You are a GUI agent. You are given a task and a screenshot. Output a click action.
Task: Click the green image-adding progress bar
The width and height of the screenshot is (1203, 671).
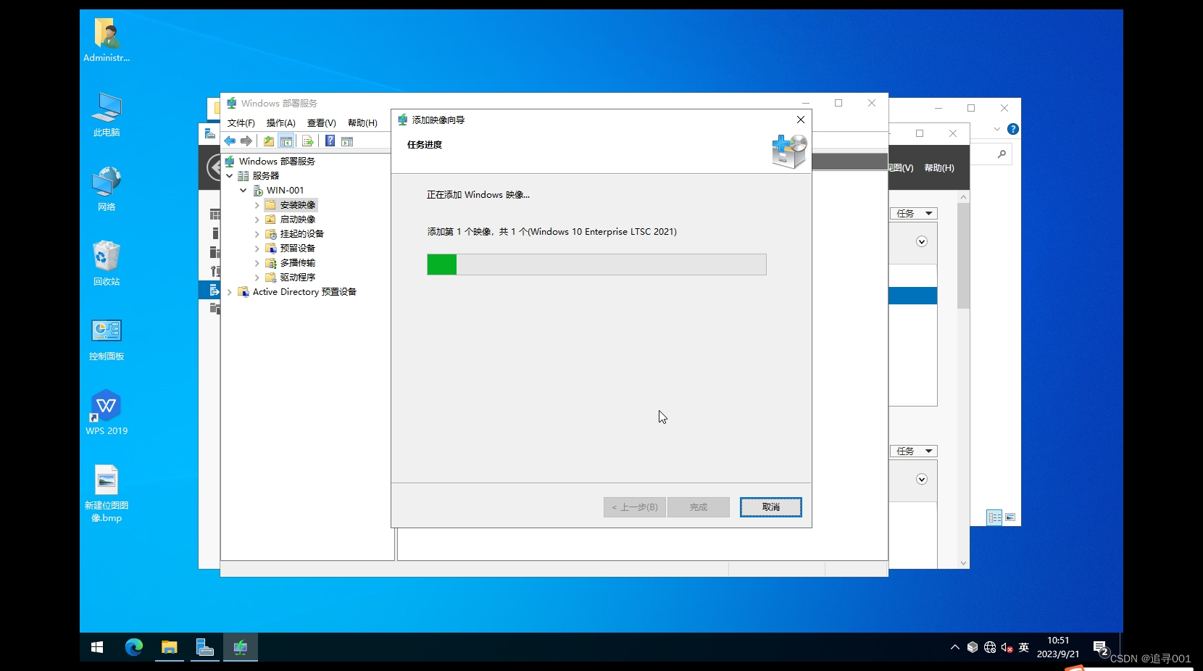click(x=596, y=264)
